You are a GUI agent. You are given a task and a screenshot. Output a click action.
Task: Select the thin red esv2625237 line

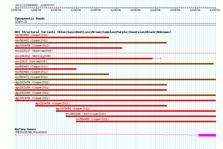(x=115, y=53)
